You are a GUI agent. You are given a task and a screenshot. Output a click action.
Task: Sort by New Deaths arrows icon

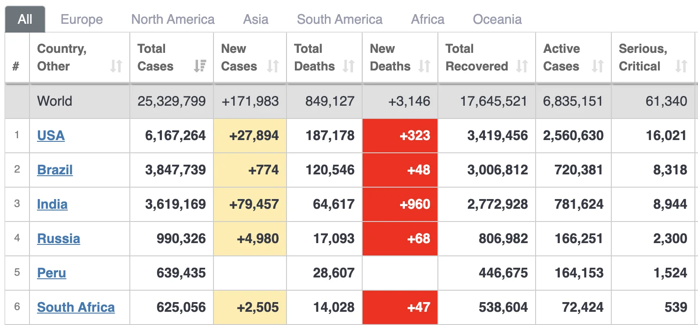coord(424,66)
